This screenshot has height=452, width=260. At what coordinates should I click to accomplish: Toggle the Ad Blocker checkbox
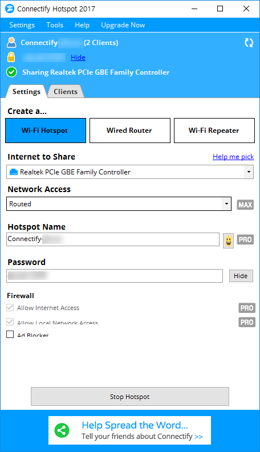coord(10,334)
